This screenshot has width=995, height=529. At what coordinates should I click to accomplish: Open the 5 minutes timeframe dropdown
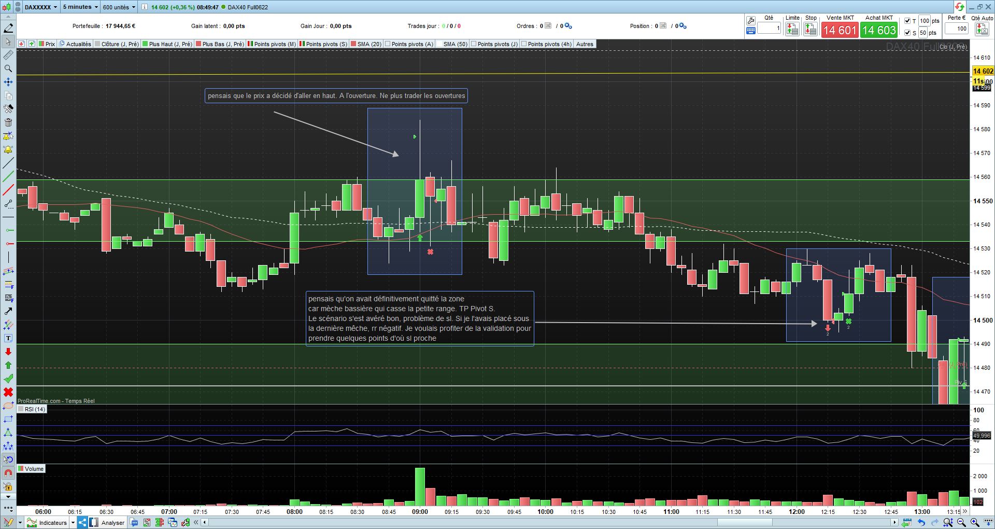pyautogui.click(x=80, y=7)
